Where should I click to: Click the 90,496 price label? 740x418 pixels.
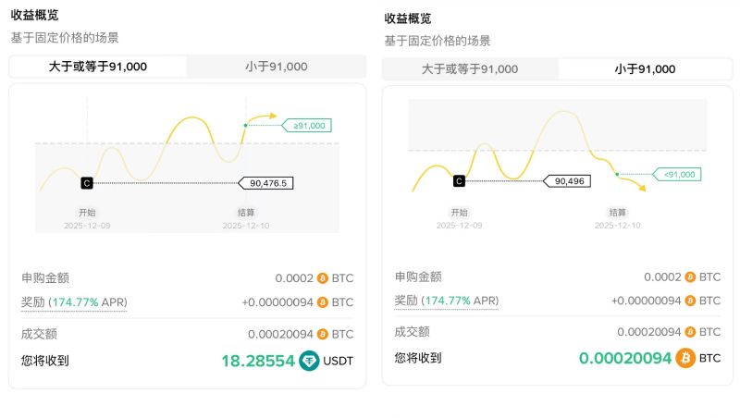coord(568,181)
